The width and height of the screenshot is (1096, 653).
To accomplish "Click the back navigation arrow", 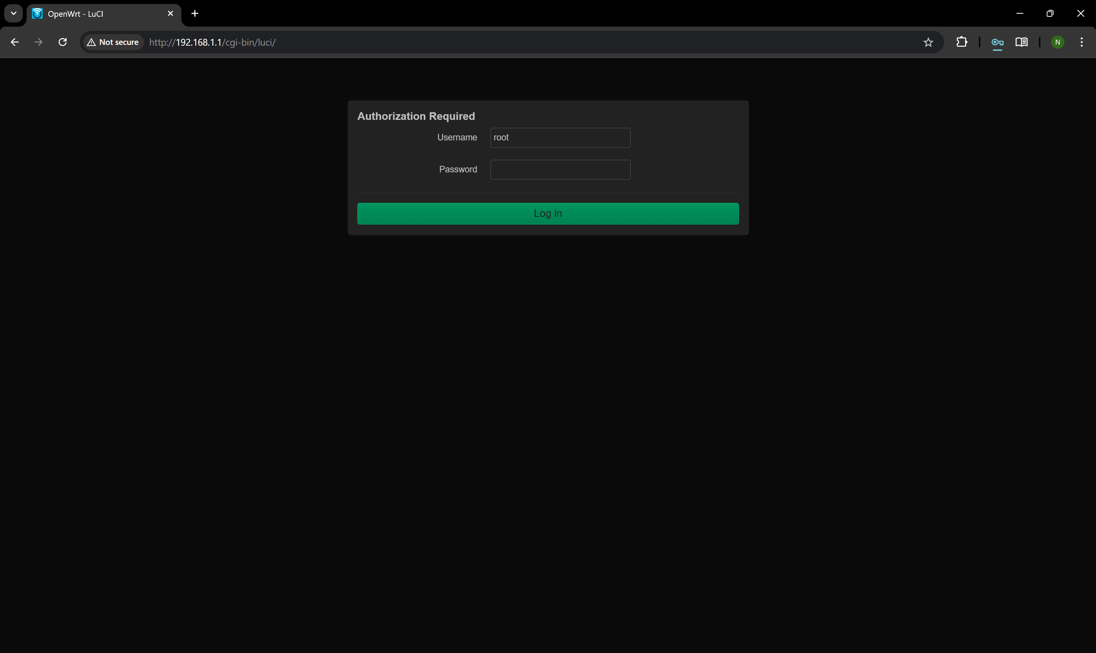I will point(14,42).
